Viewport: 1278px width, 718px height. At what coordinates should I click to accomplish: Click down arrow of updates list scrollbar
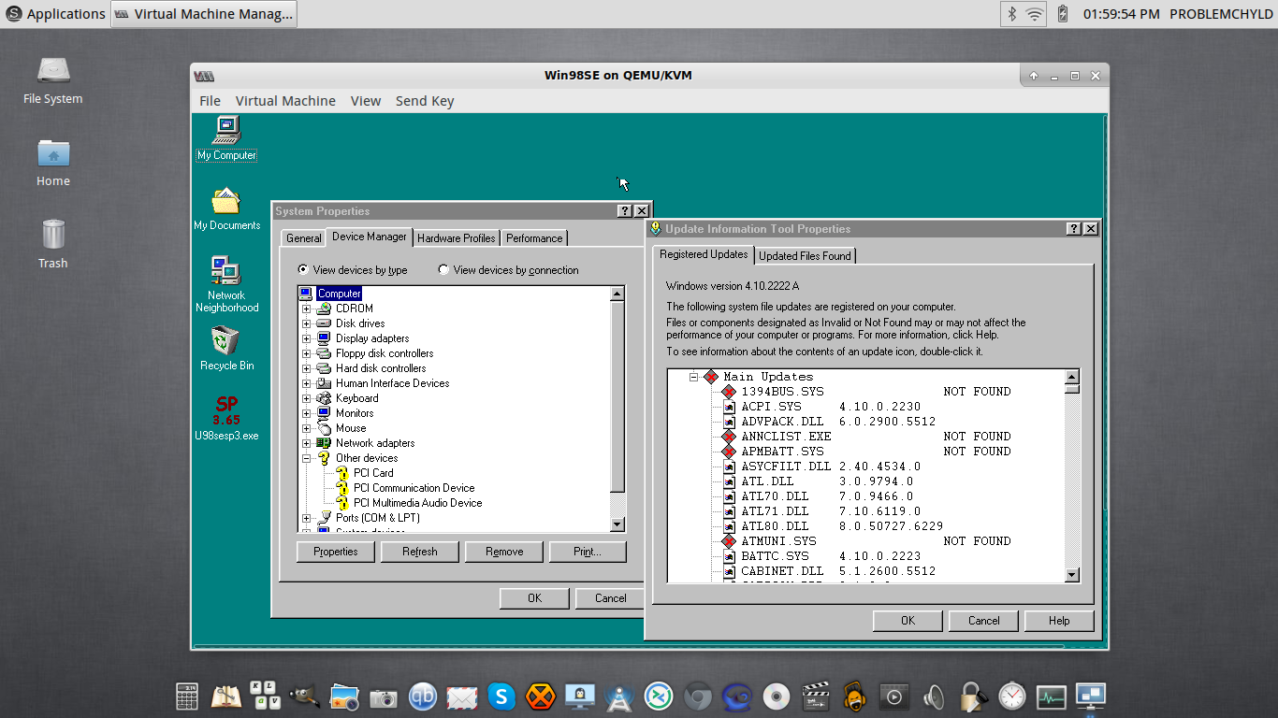[1072, 575]
